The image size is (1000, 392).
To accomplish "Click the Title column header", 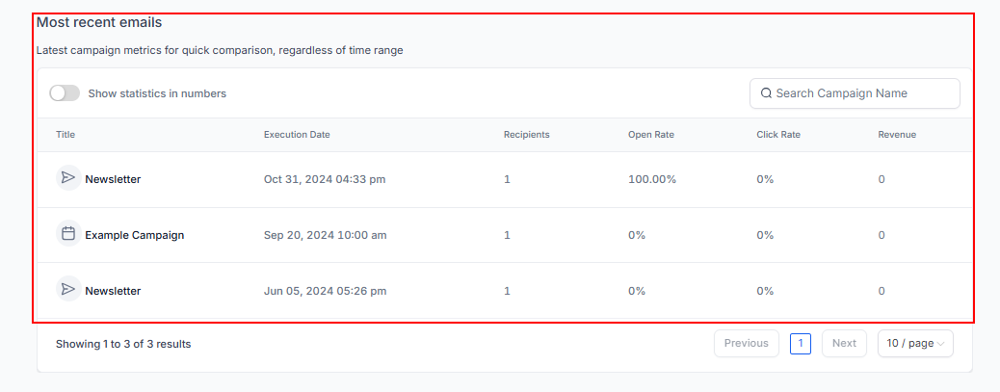I will click(x=66, y=135).
